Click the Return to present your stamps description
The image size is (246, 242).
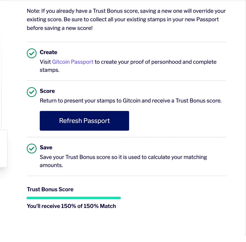point(131,101)
